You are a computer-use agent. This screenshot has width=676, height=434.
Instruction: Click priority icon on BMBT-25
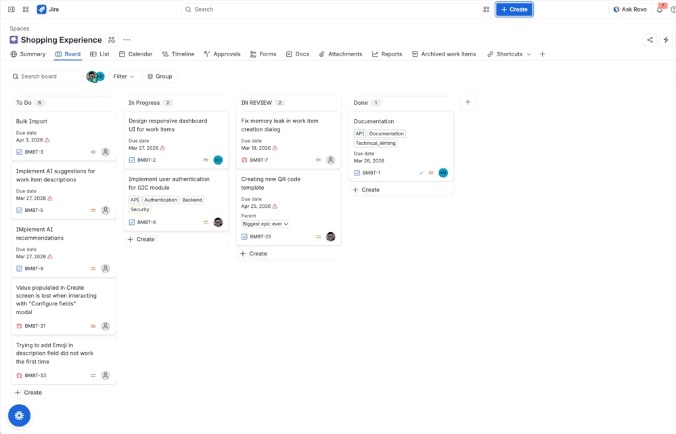click(318, 236)
